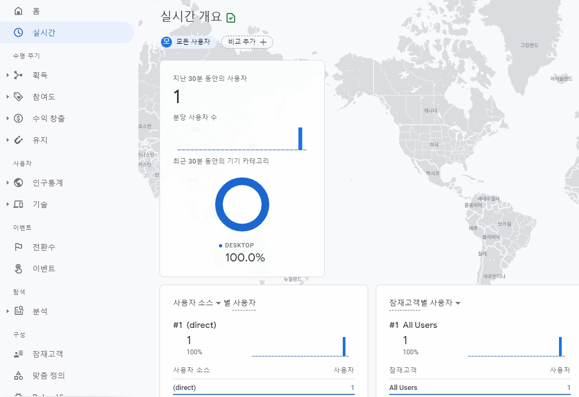Click the 기술 devices icon
This screenshot has height=397, width=579.
point(18,204)
